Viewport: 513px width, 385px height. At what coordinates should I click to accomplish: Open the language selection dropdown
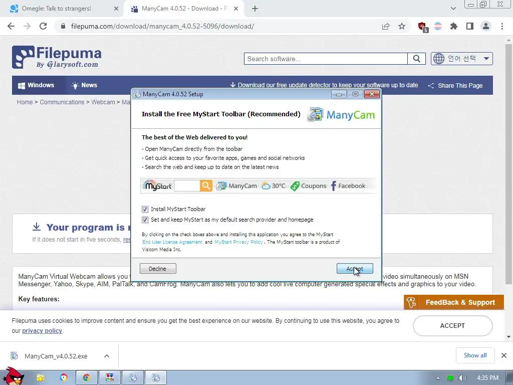(461, 59)
